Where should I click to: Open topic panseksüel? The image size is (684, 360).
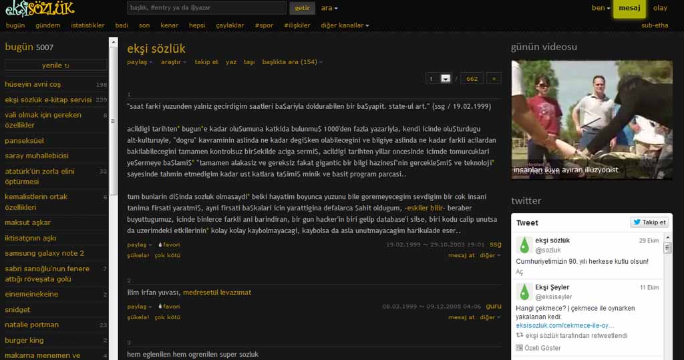point(25,140)
